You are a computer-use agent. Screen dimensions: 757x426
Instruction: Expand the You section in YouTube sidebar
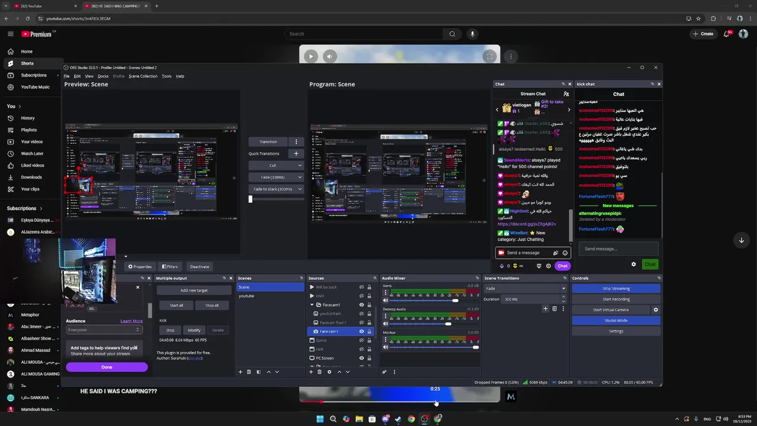14,106
